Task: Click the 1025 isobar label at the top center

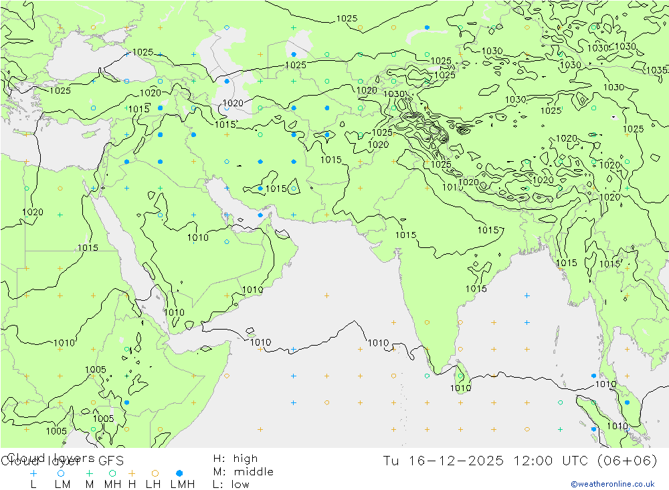Action: pyautogui.click(x=347, y=18)
